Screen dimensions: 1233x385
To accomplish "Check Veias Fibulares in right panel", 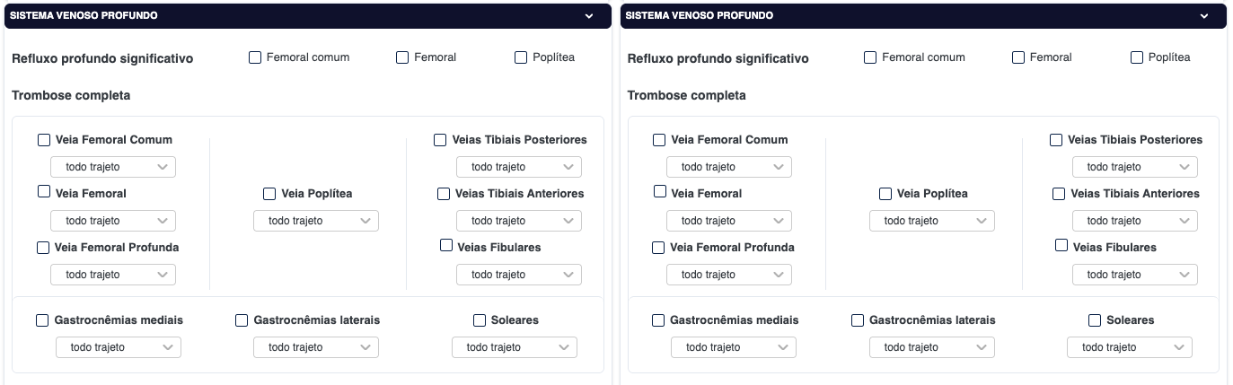I will [x=1061, y=245].
